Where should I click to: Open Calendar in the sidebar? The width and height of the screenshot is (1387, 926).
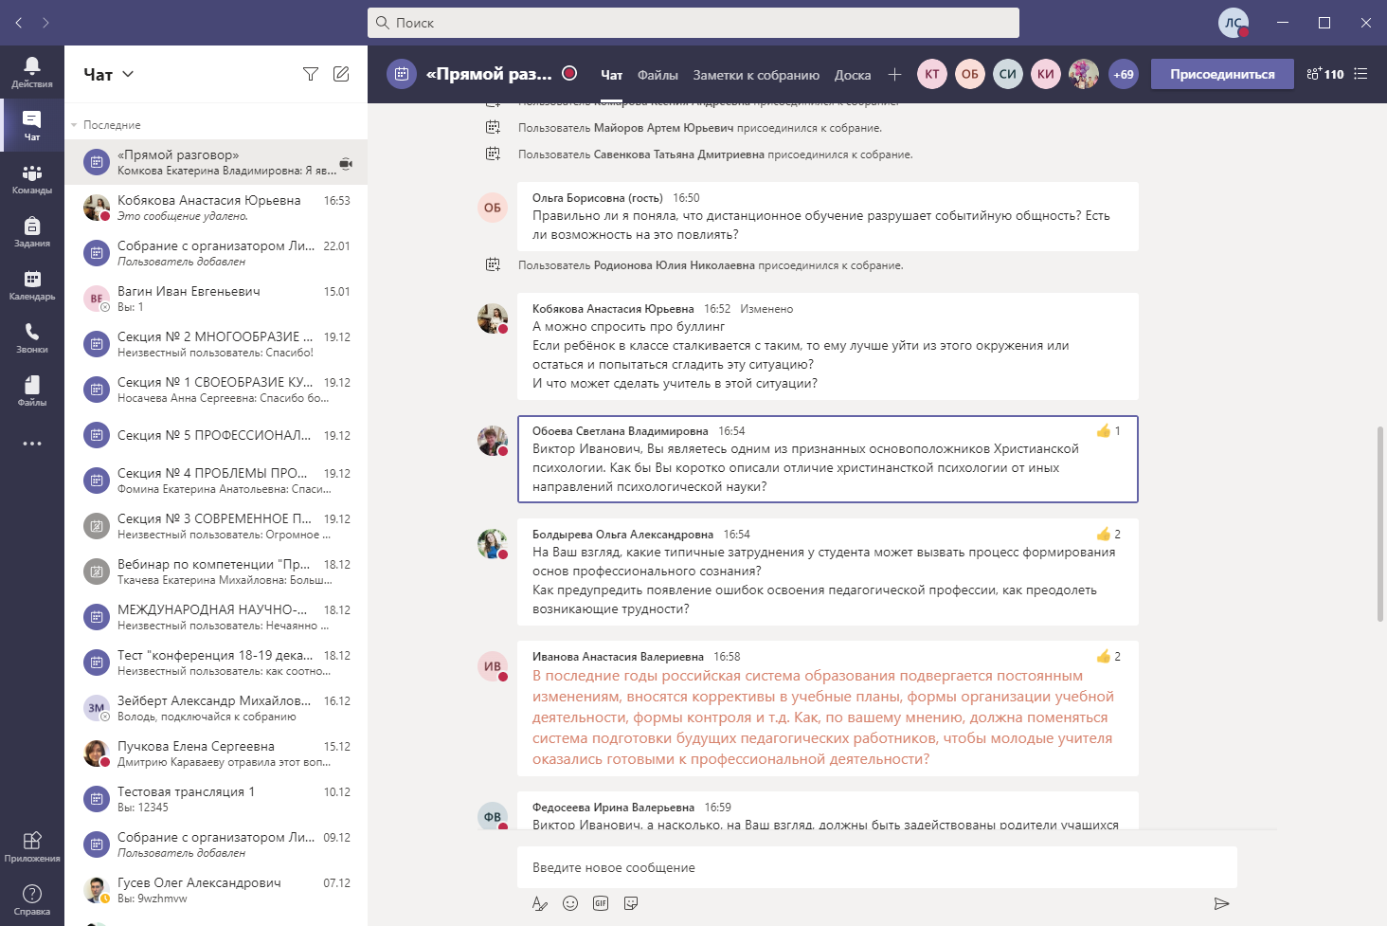31,284
